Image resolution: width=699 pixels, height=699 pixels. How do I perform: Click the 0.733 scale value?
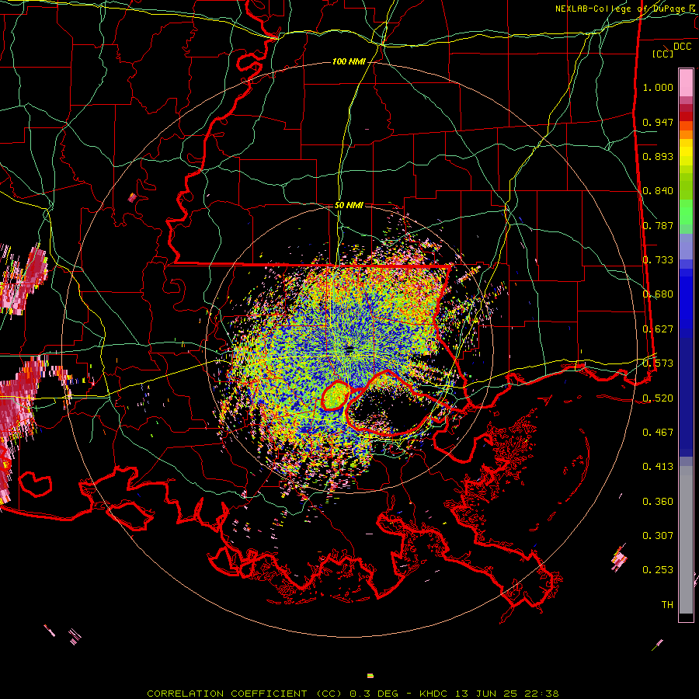(x=658, y=260)
